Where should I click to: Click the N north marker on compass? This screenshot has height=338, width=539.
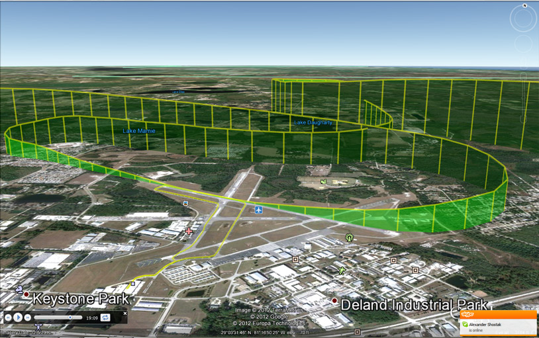coord(524,6)
